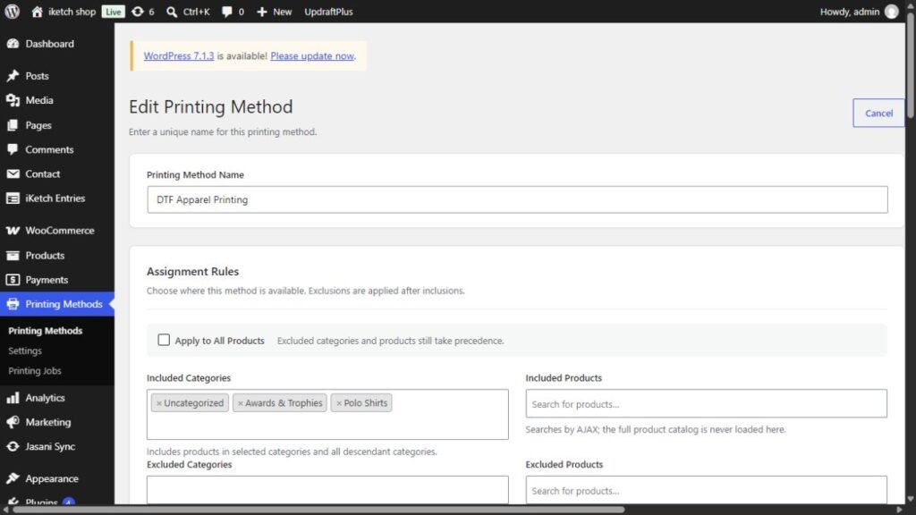Open the Settings submenu item
The width and height of the screenshot is (916, 515).
[x=25, y=350]
